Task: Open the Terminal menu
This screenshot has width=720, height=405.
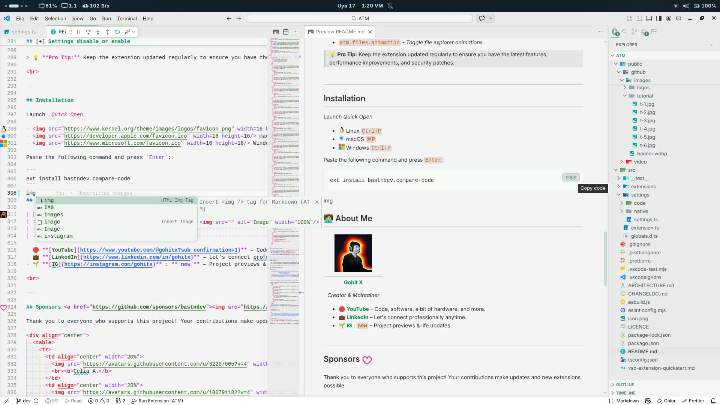Action: click(126, 18)
